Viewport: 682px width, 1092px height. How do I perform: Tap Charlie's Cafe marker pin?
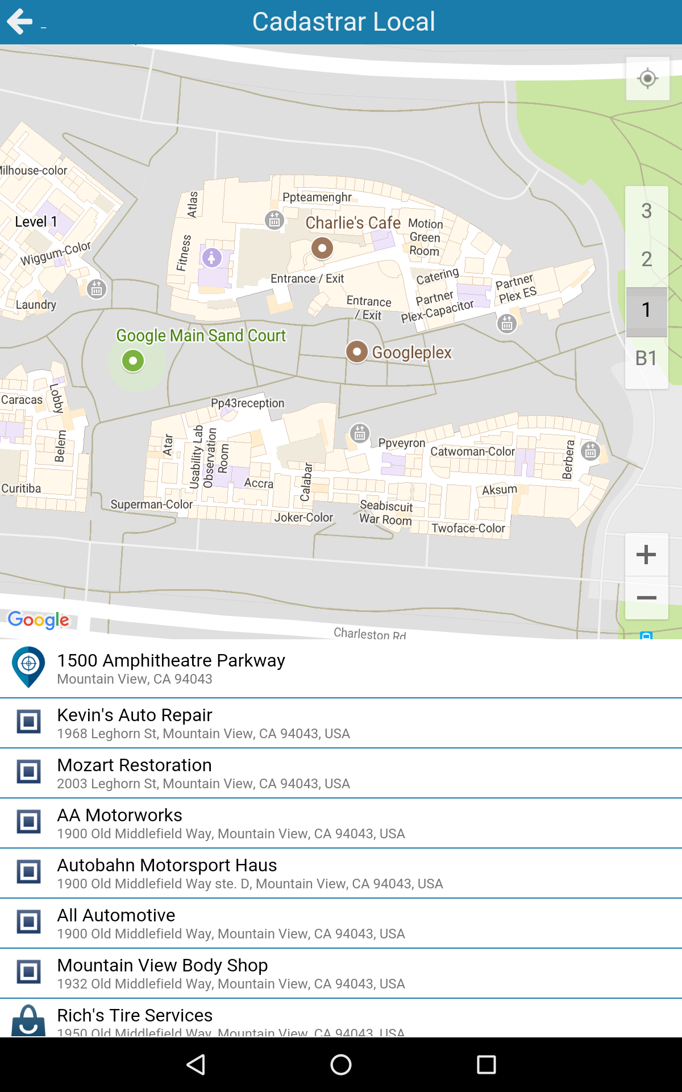click(322, 248)
